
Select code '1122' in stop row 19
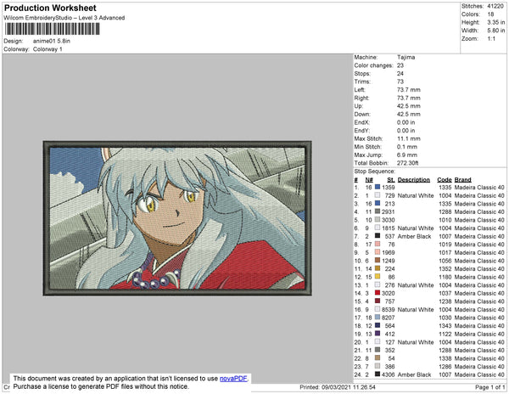click(445, 334)
